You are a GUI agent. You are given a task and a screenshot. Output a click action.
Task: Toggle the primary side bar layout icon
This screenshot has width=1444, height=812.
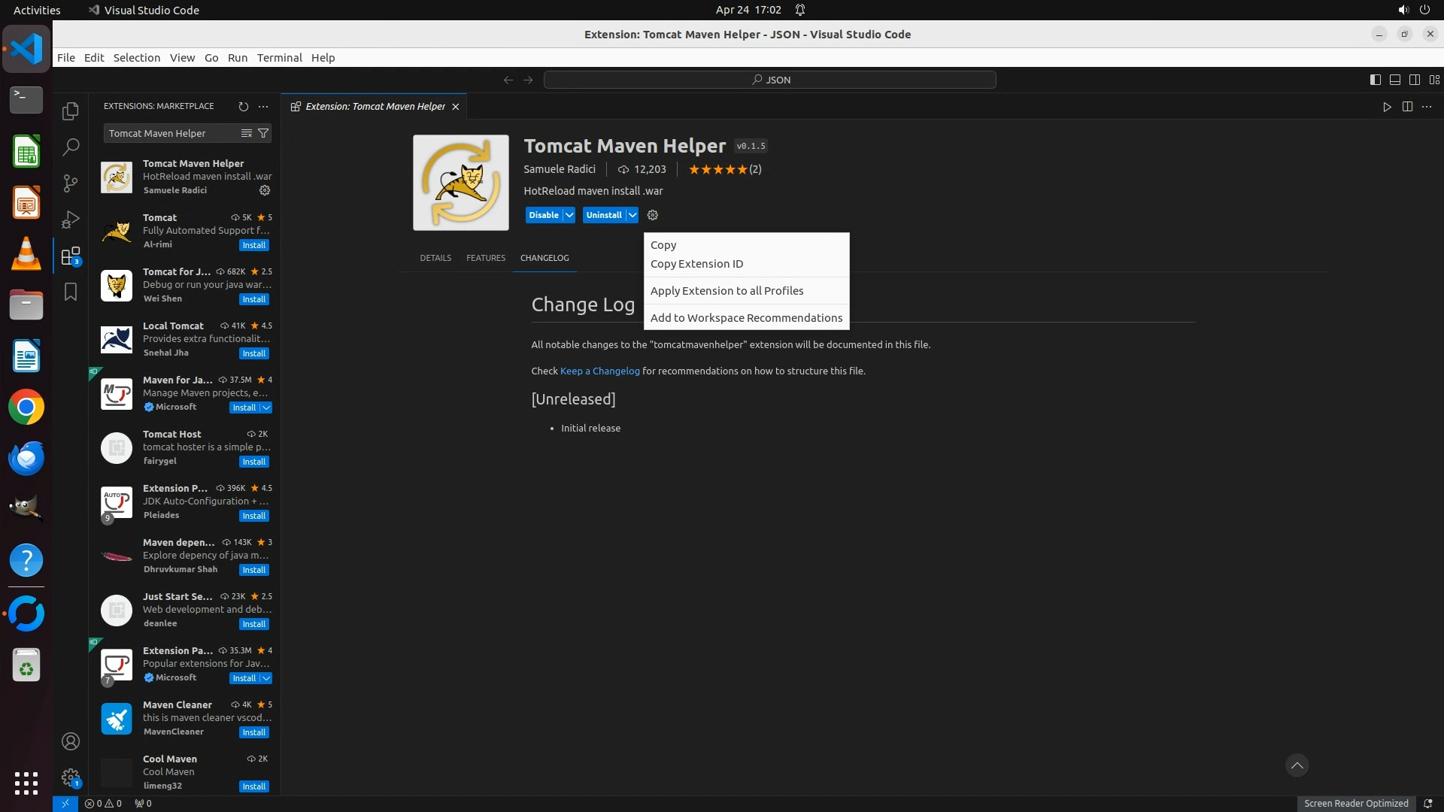[x=1375, y=80]
